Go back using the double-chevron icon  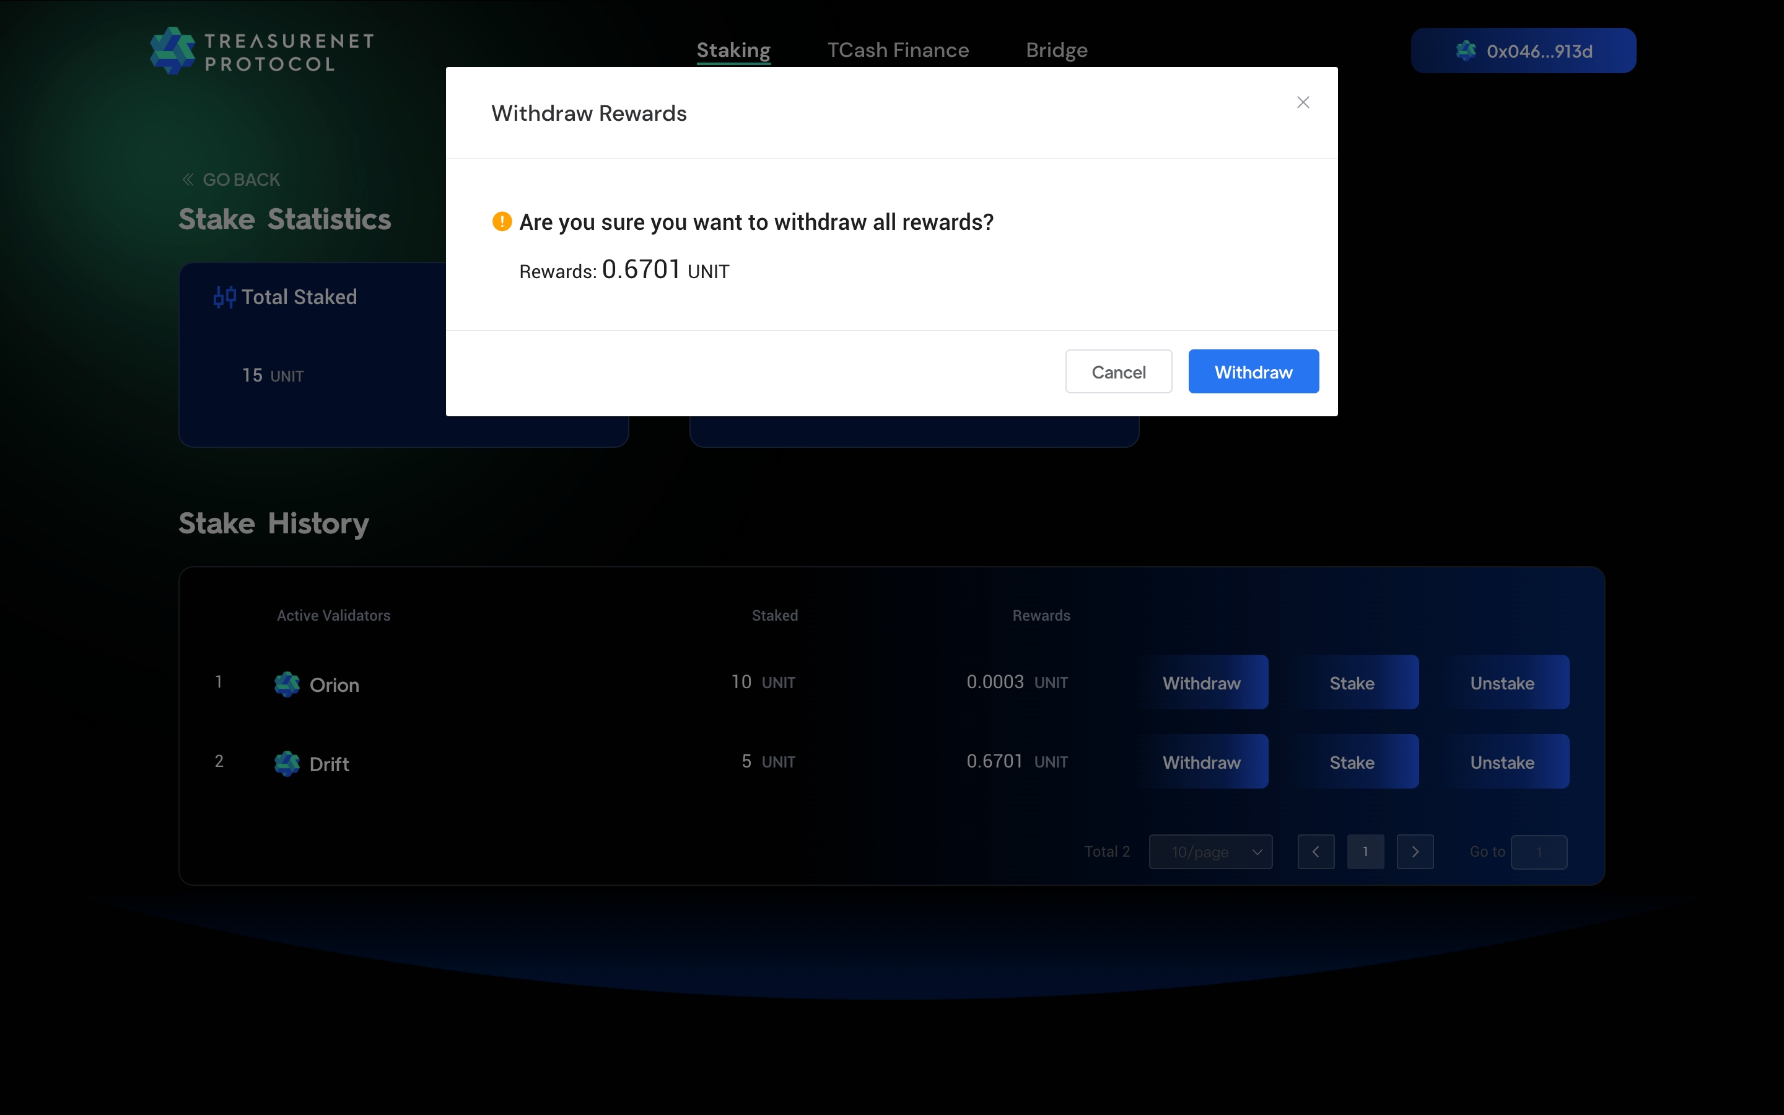pos(188,179)
